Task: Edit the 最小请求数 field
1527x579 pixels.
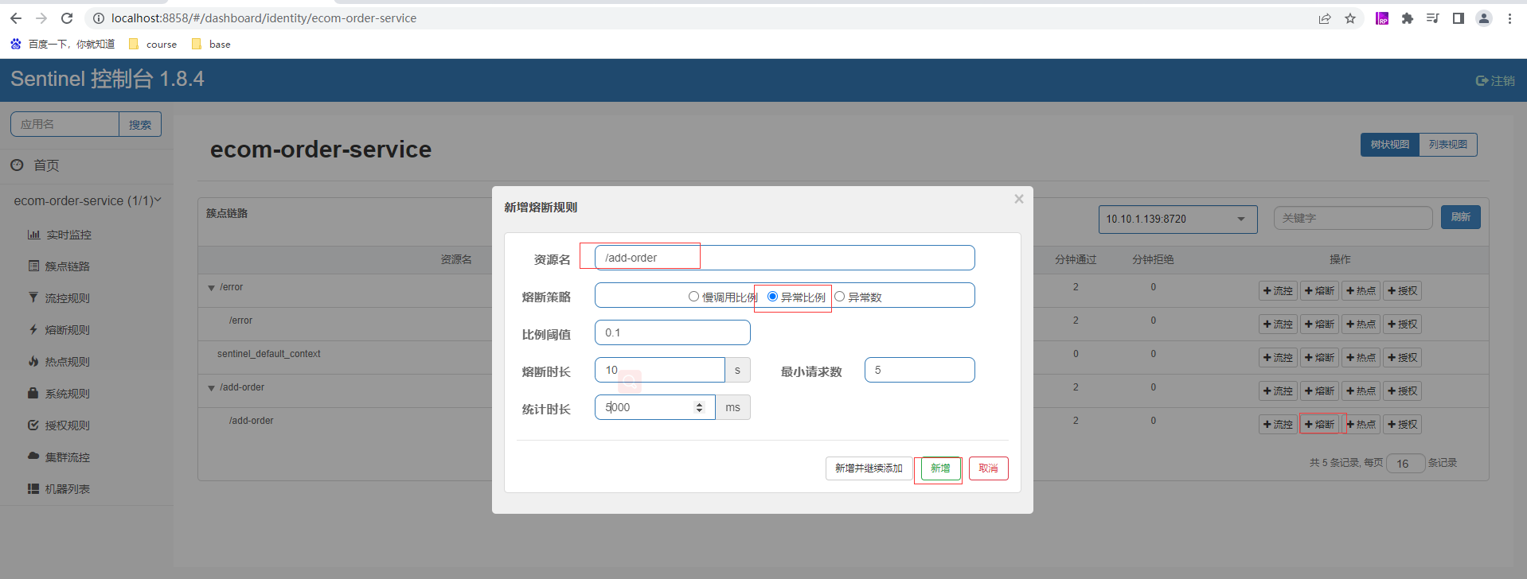Action: pos(920,370)
